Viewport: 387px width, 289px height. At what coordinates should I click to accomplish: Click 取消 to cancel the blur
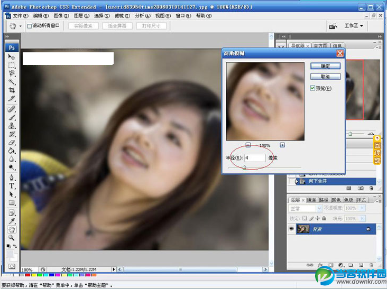point(326,77)
